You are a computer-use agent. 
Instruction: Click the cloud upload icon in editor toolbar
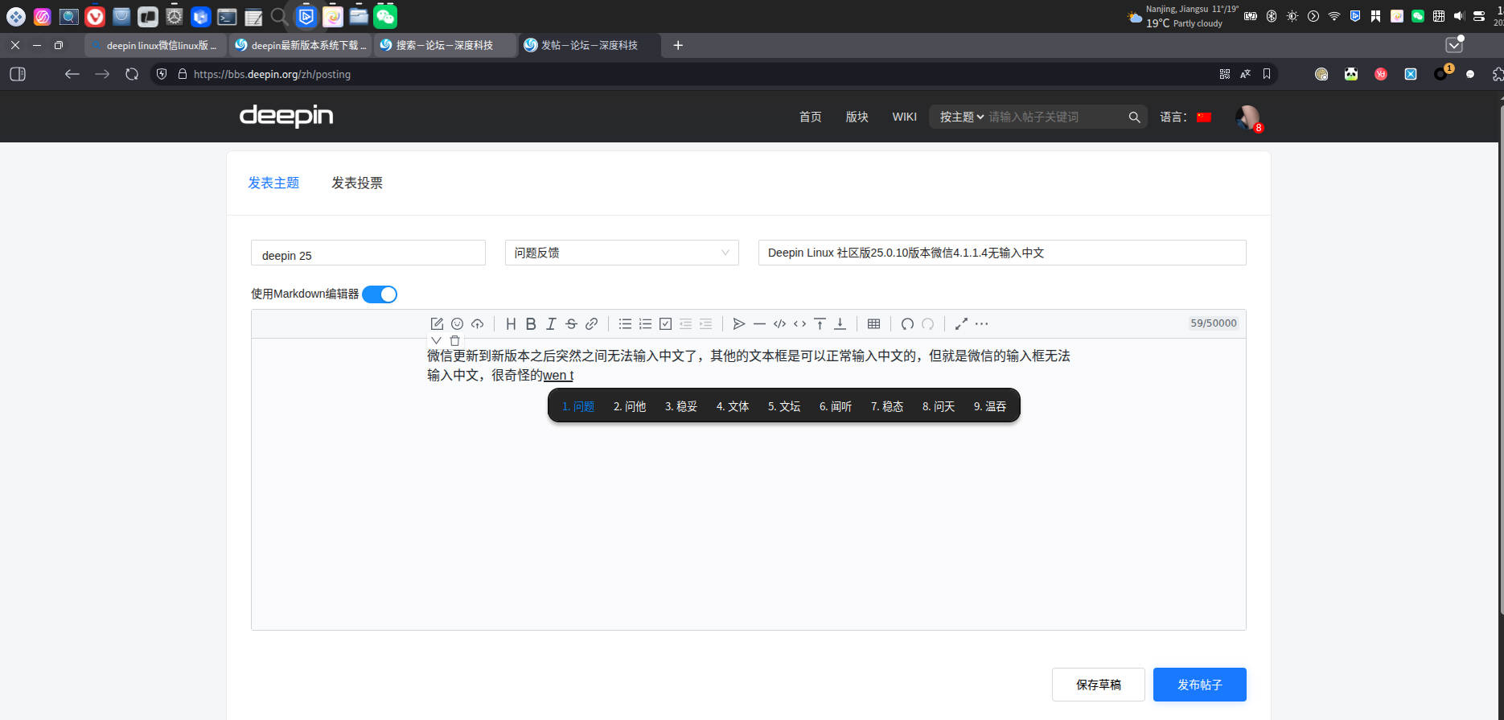(478, 323)
